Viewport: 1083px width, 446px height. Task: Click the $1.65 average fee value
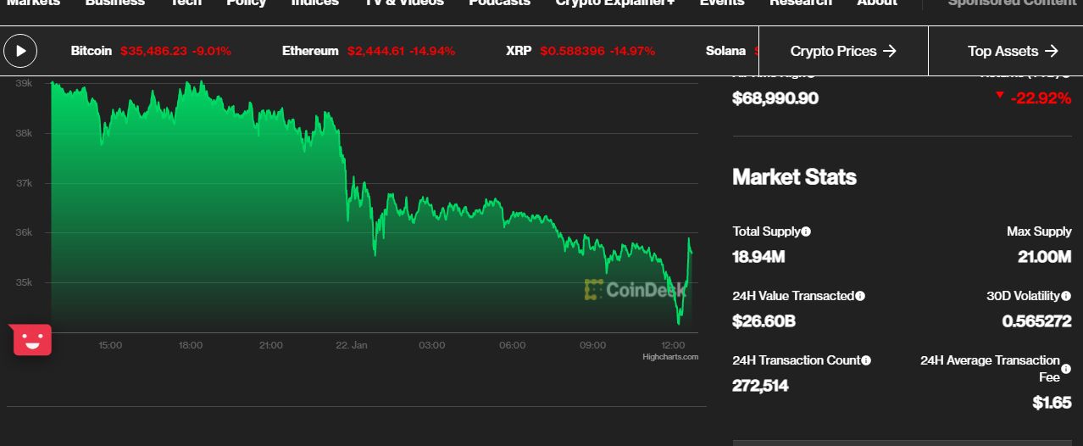point(1052,403)
